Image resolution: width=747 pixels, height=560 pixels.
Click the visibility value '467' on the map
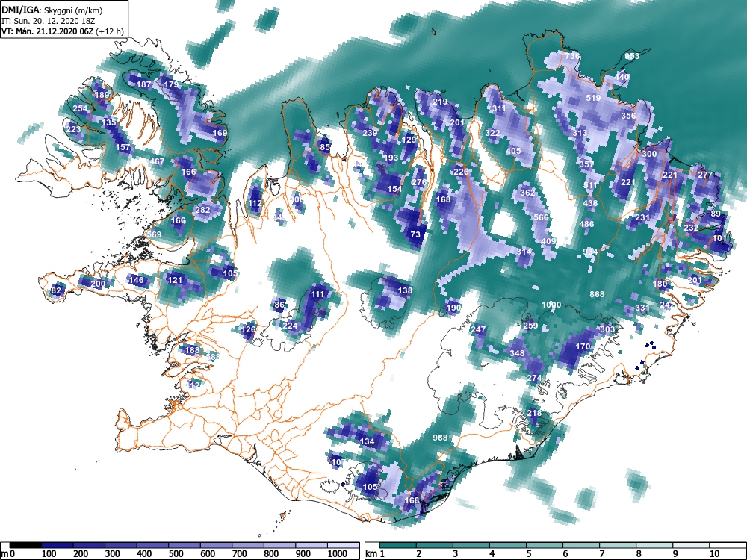pos(157,161)
